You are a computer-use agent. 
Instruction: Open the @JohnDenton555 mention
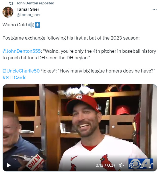coord(22,51)
